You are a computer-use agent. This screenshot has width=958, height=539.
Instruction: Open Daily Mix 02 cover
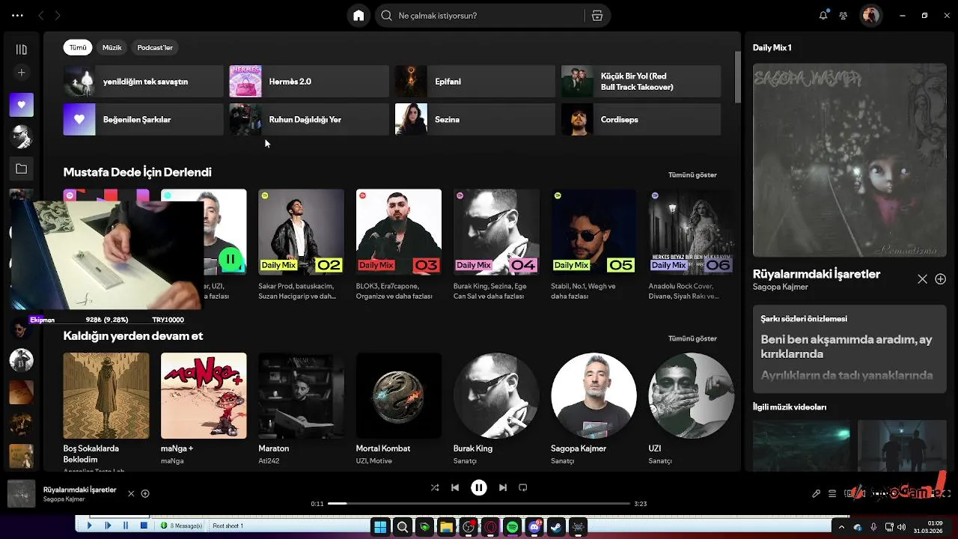tap(301, 231)
